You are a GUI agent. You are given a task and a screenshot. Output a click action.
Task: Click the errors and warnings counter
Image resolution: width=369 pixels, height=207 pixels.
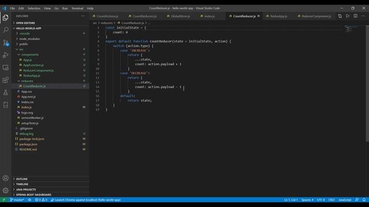point(41,200)
